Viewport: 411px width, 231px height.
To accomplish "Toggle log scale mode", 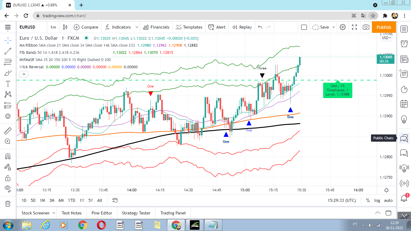I will (x=377, y=200).
